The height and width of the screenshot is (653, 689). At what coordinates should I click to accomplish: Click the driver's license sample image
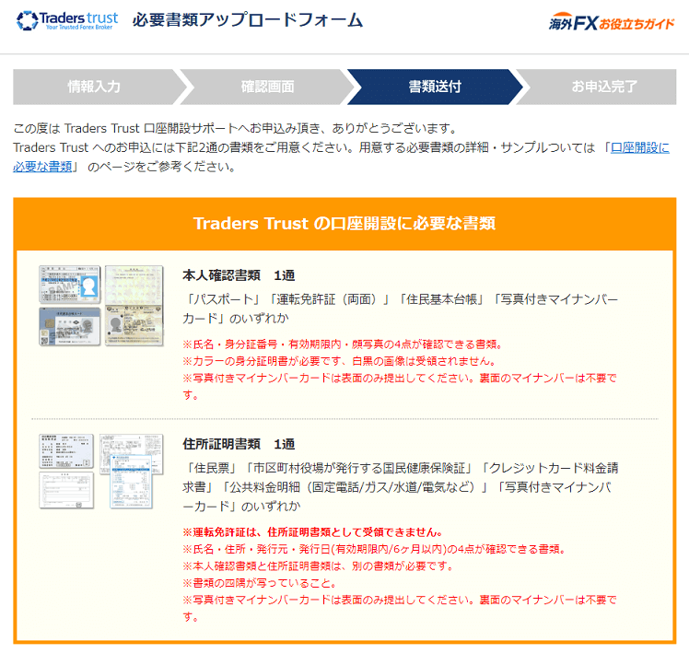coord(70,285)
